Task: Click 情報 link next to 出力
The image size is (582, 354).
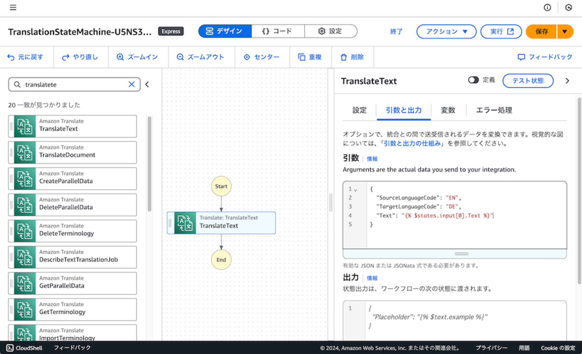Action: (x=372, y=278)
